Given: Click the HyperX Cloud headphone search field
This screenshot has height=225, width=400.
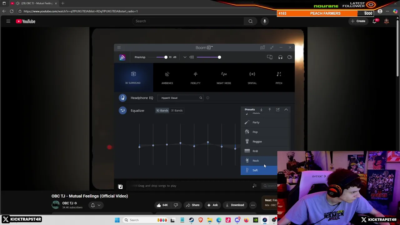Looking at the screenshot, I should (181, 98).
